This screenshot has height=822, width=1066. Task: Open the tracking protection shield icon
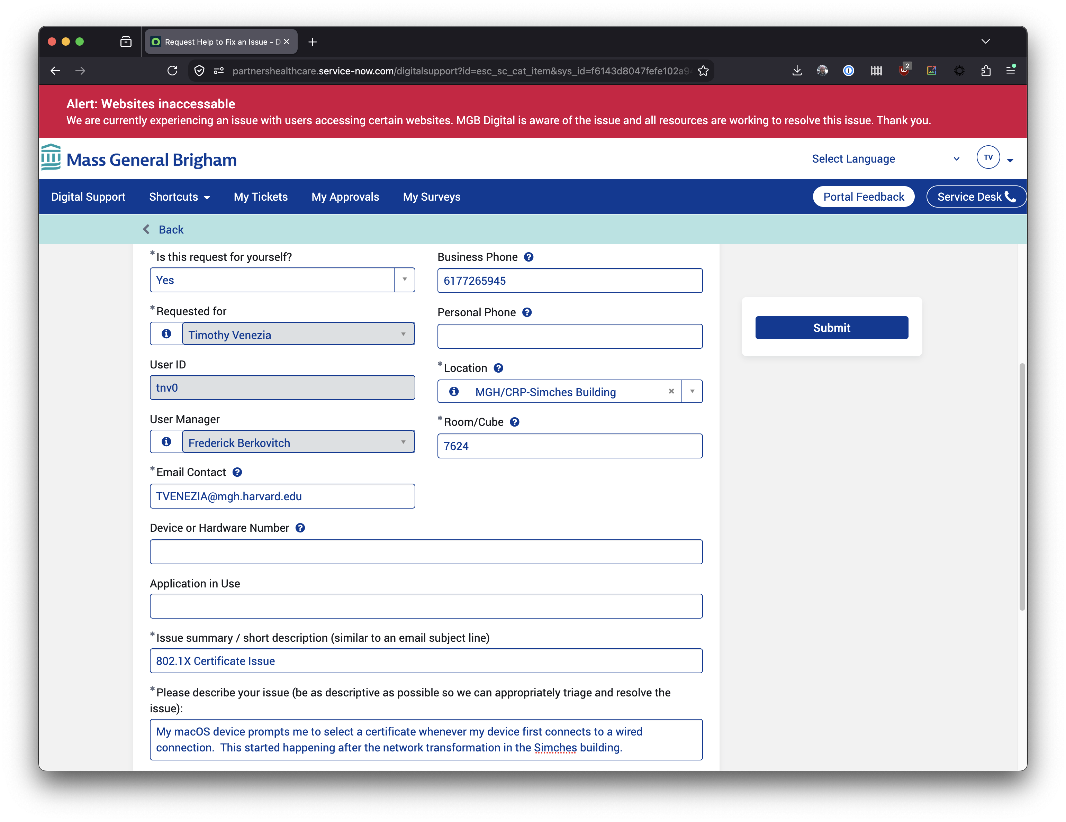[x=199, y=71]
